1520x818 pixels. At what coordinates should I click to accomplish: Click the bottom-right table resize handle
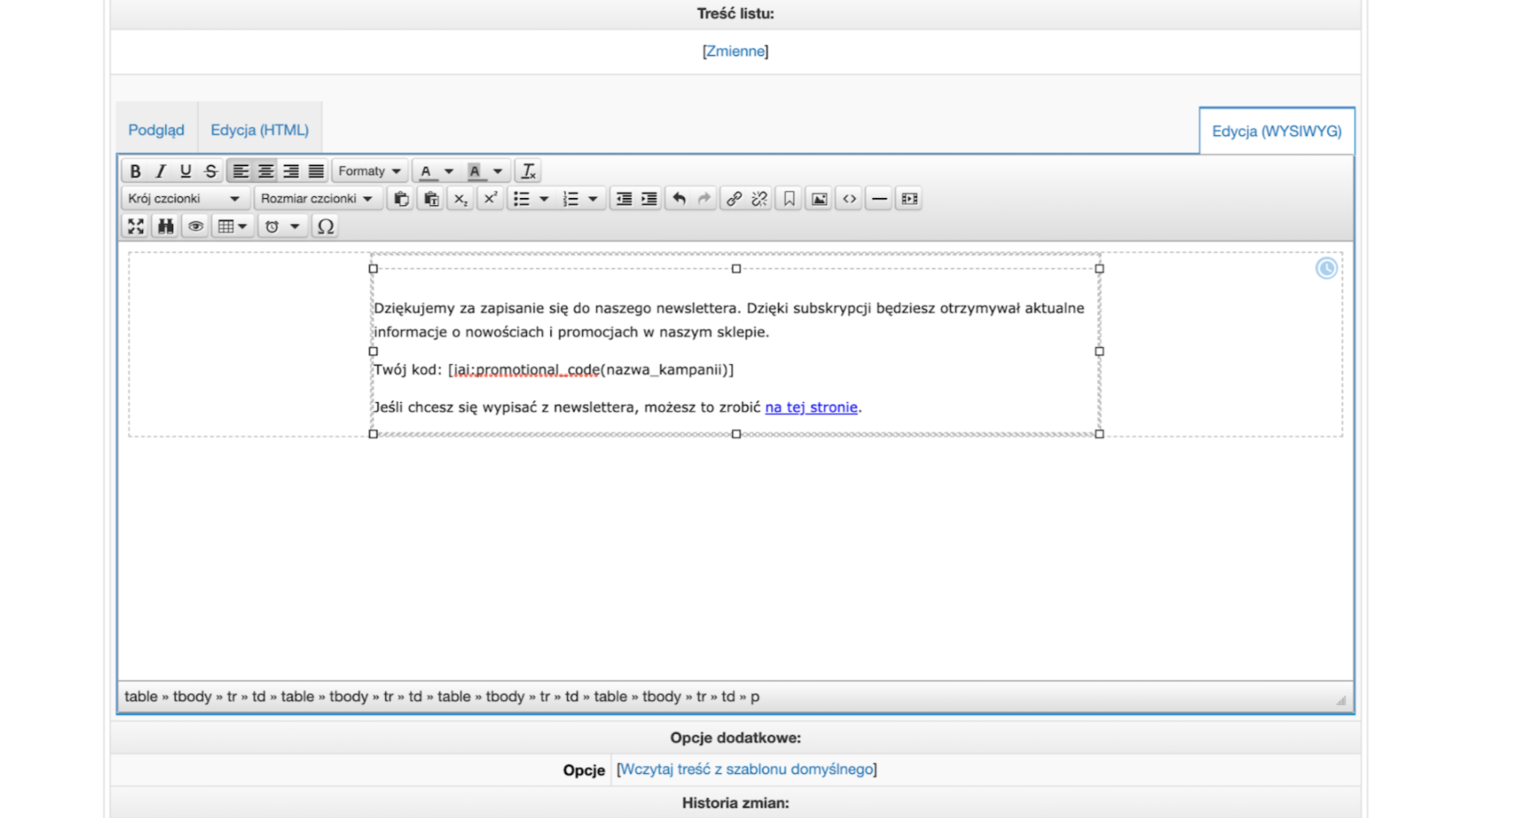[1099, 434]
